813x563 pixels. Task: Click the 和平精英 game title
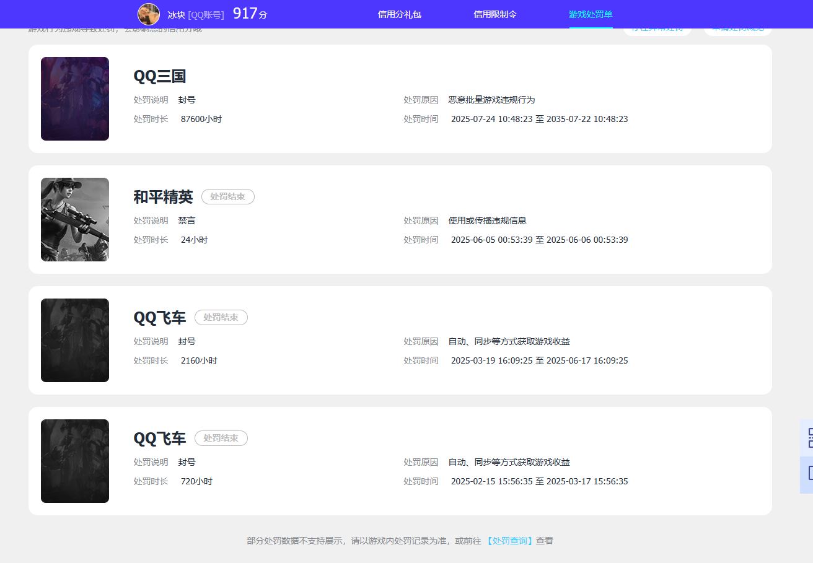pyautogui.click(x=163, y=197)
